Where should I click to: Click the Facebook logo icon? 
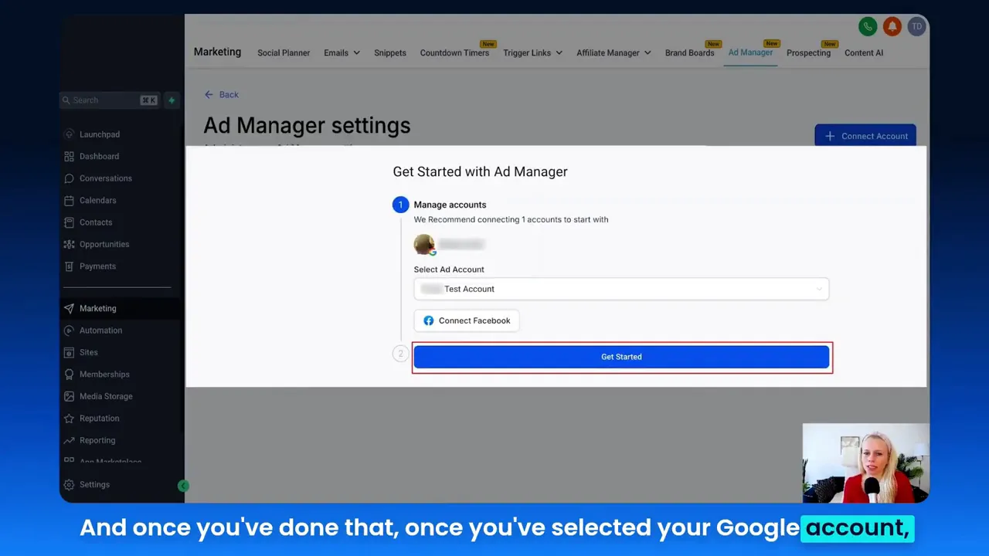click(429, 320)
